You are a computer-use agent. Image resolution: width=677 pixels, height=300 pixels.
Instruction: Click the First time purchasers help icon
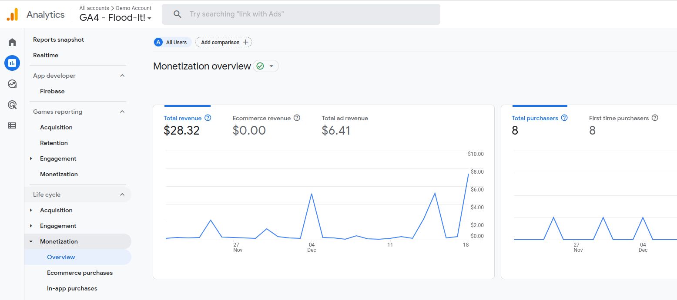pos(656,118)
